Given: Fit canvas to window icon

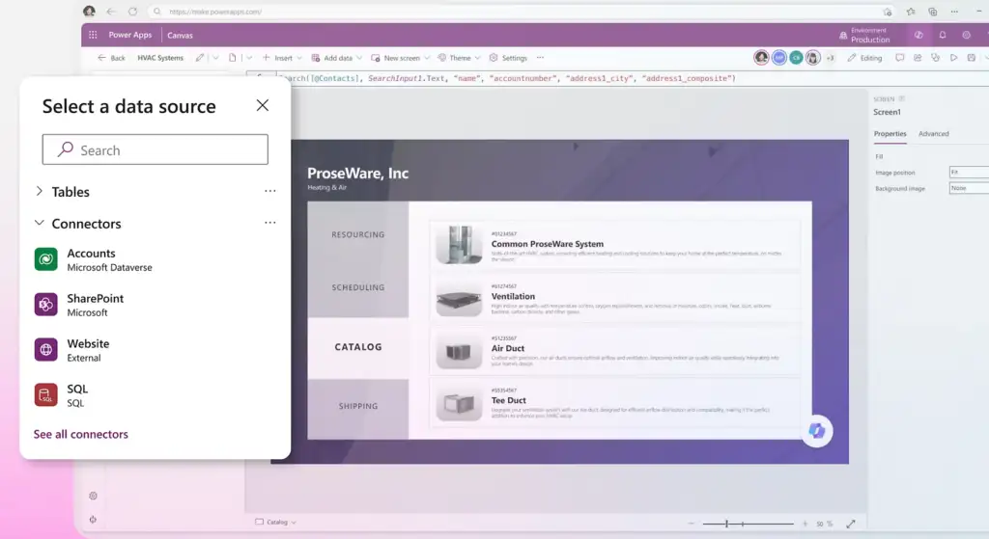Looking at the screenshot, I should [851, 524].
